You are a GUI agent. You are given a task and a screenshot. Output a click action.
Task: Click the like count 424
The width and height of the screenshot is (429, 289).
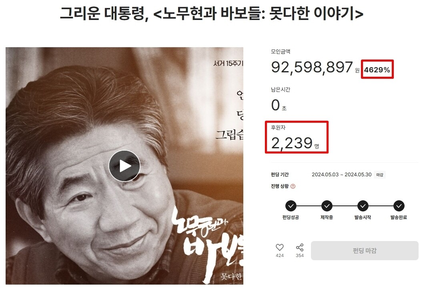click(x=280, y=255)
